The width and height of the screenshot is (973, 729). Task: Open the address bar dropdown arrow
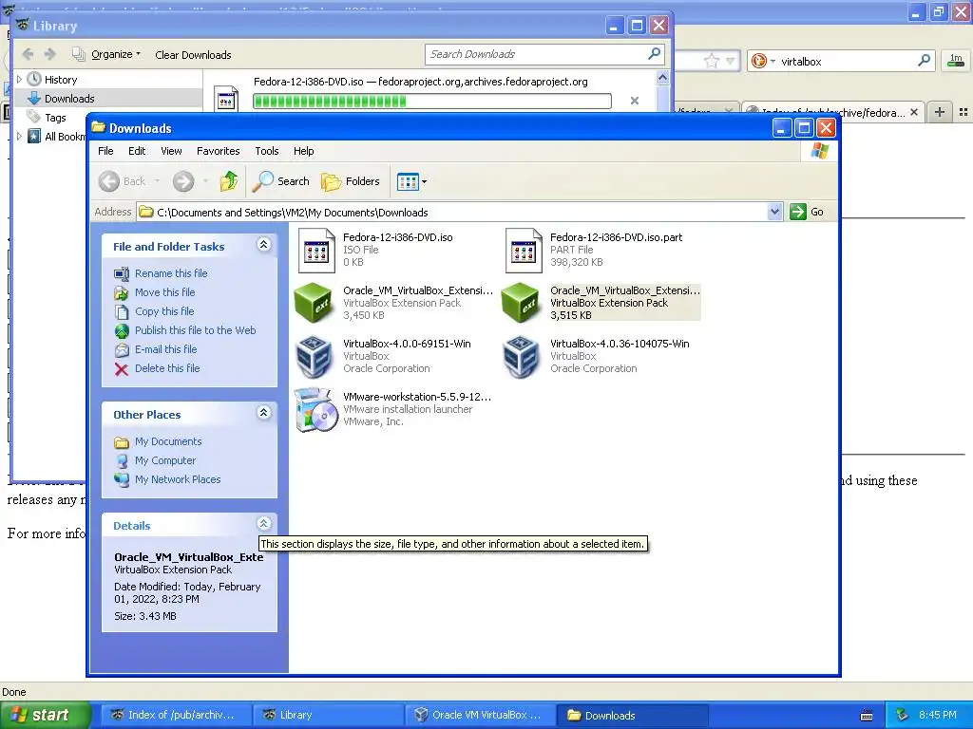pos(774,212)
